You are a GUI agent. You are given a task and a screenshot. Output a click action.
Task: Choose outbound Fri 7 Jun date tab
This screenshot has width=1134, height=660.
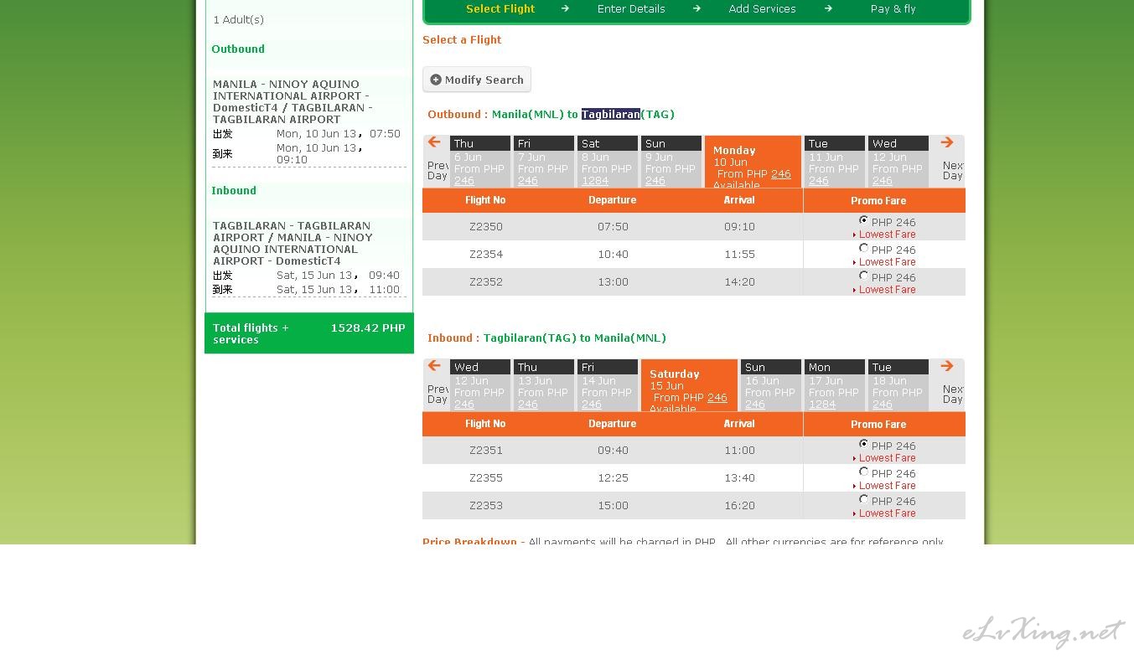544,162
